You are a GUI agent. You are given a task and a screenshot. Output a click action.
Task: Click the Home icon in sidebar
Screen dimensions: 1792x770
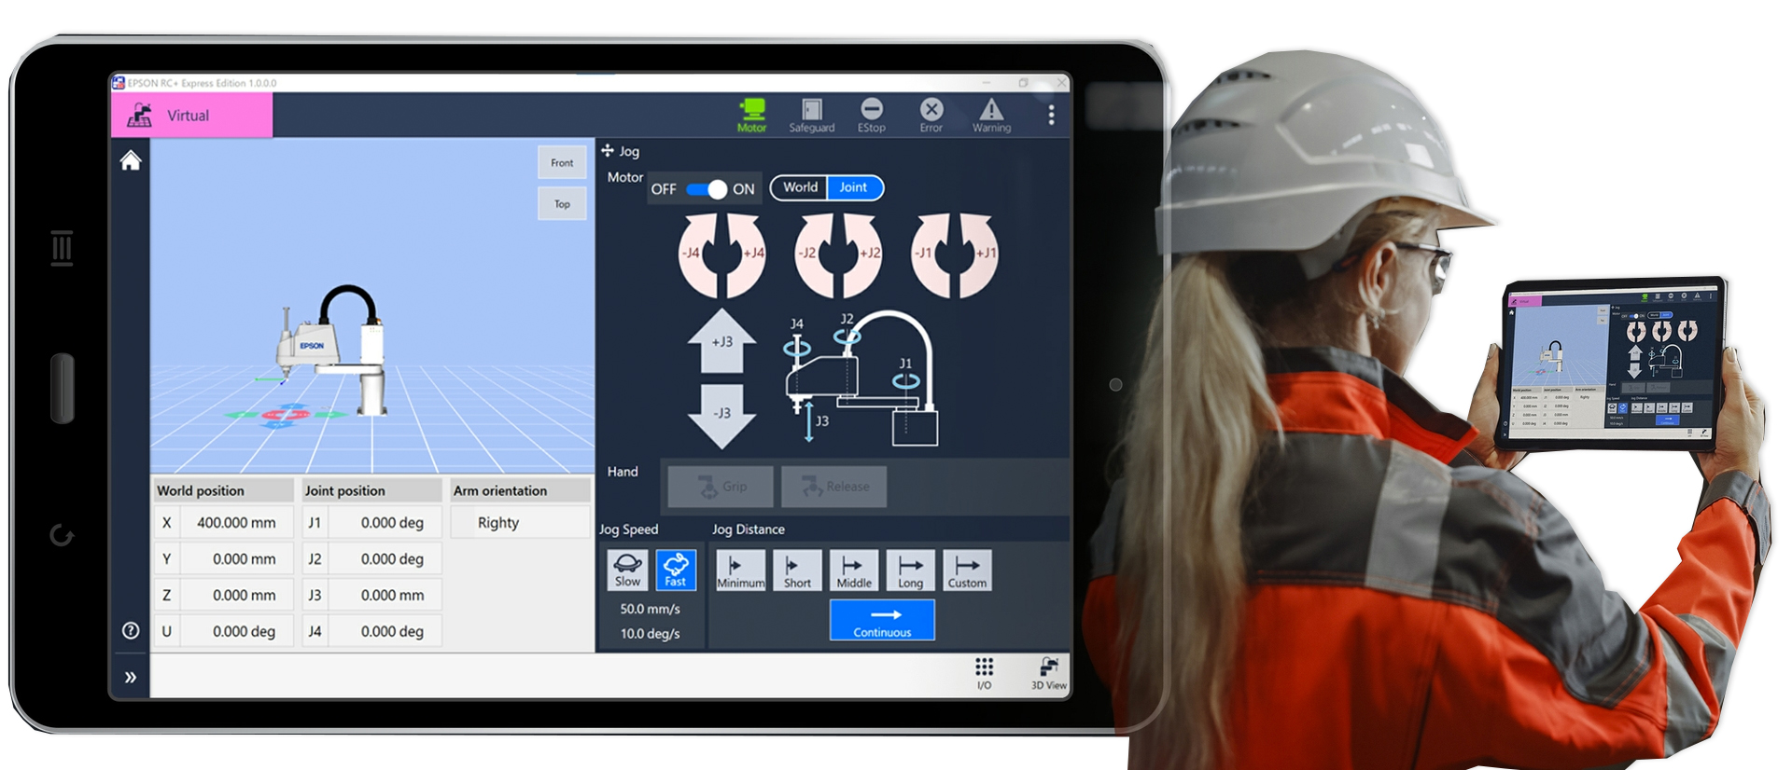(x=131, y=161)
